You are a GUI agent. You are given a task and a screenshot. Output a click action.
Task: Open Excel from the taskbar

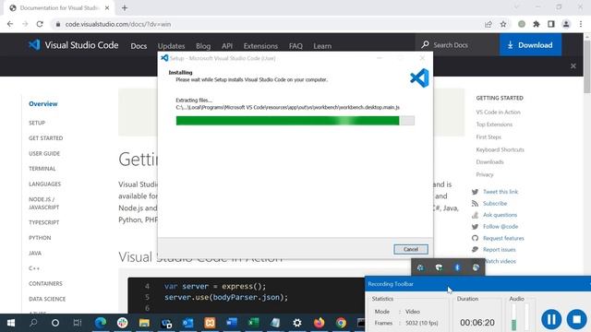pos(253,323)
